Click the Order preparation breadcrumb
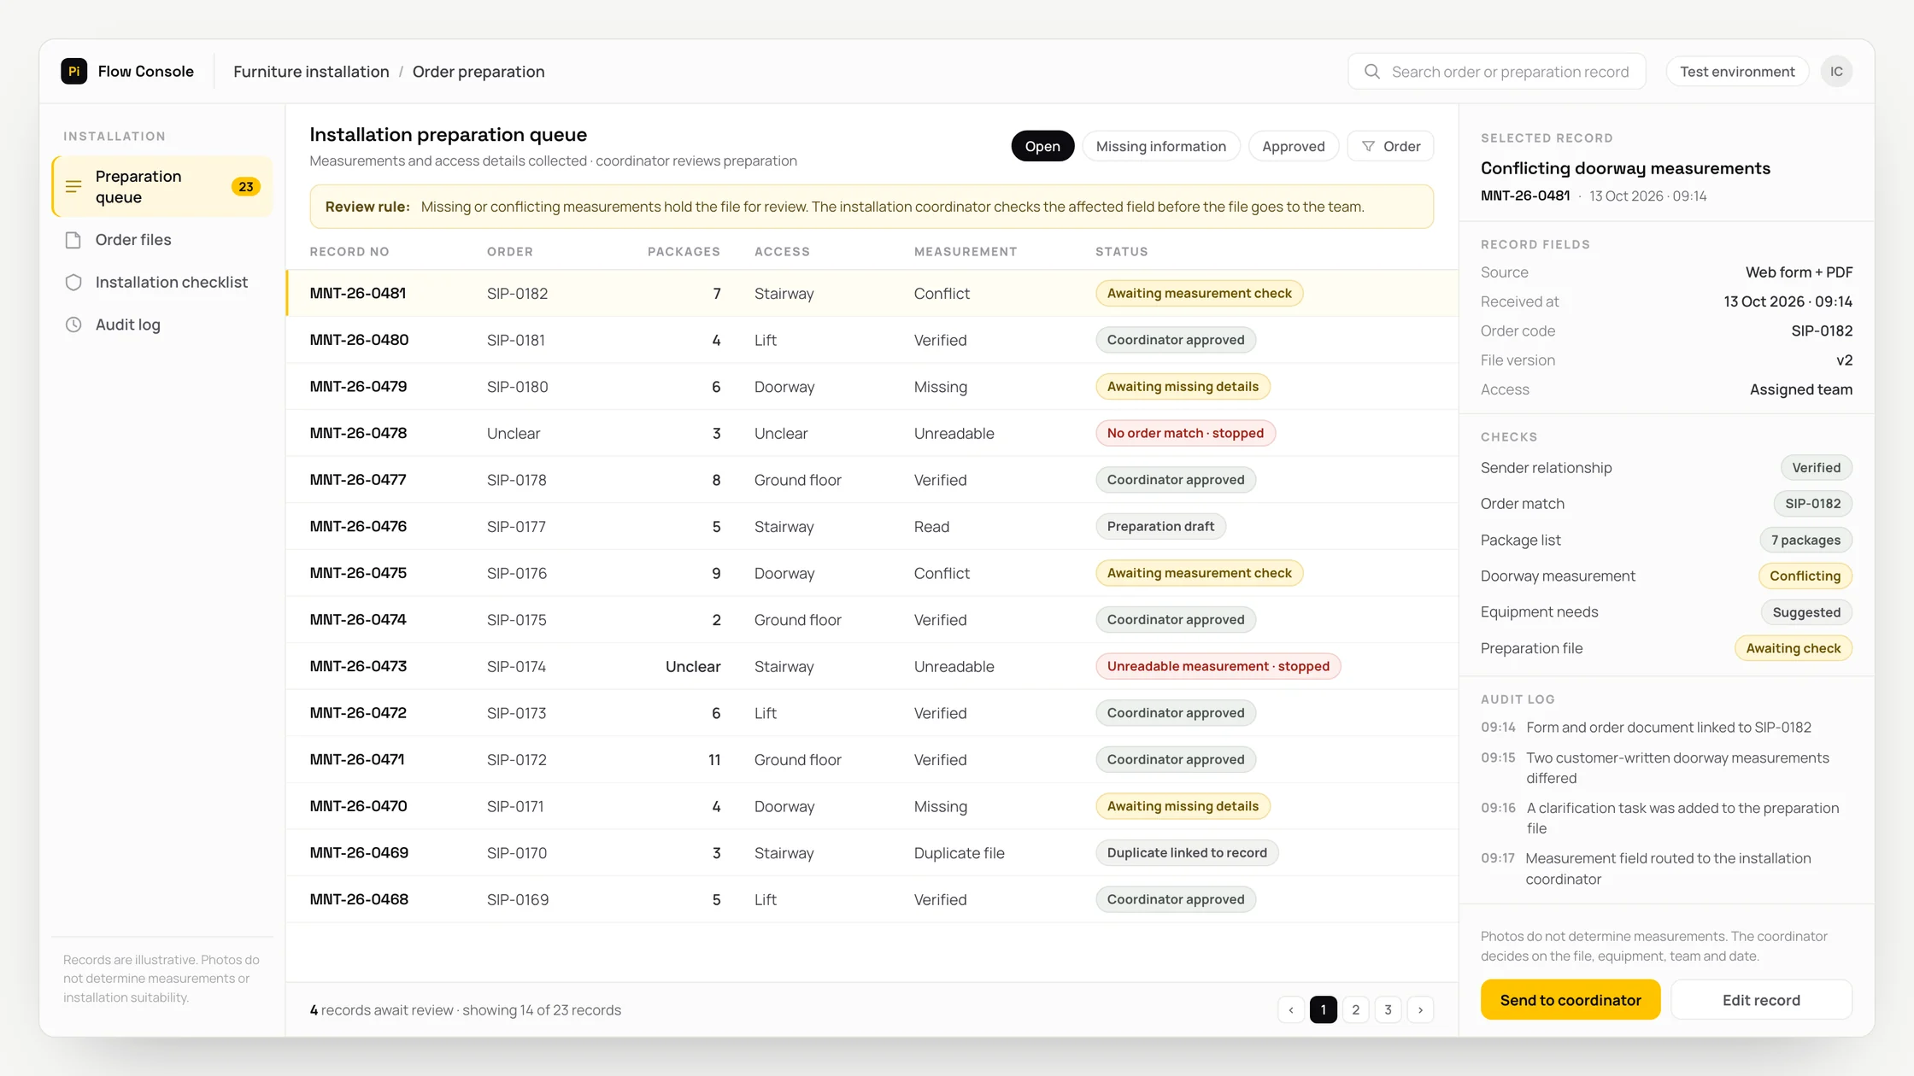 pyautogui.click(x=478, y=72)
